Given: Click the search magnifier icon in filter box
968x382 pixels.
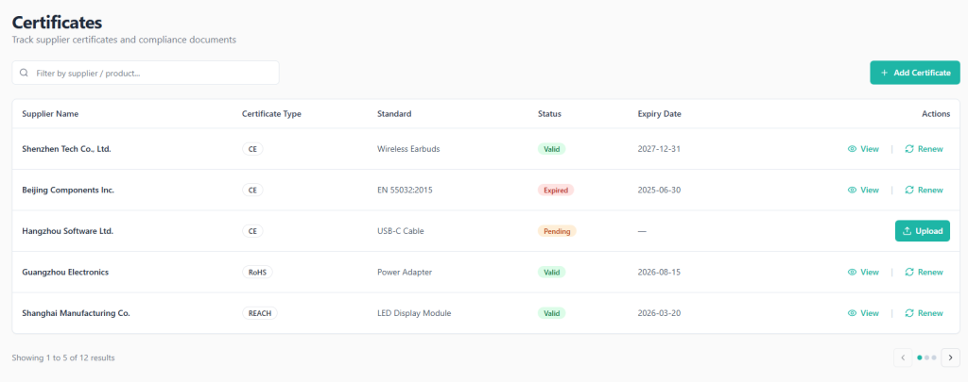Looking at the screenshot, I should point(24,73).
